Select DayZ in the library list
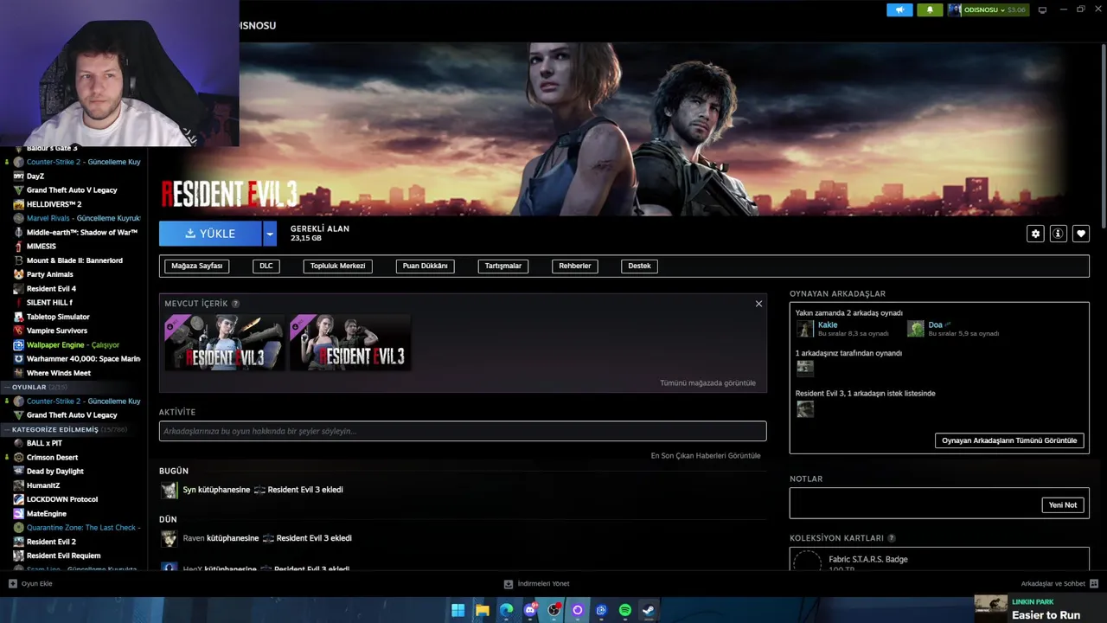The width and height of the screenshot is (1107, 623). [35, 177]
